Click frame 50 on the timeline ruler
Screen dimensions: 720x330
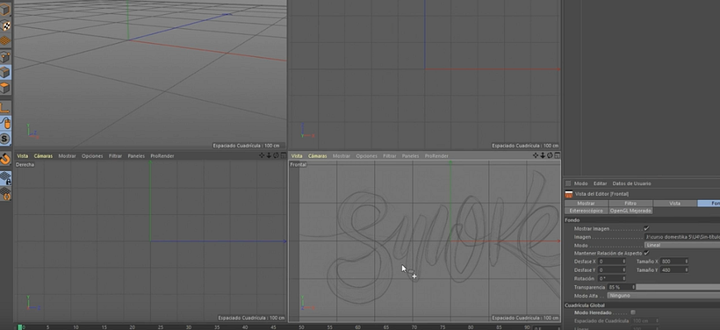click(301, 327)
